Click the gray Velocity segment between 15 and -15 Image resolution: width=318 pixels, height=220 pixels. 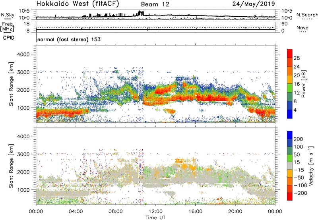tap(290, 166)
